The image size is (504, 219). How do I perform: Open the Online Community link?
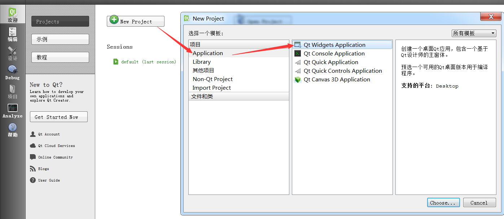(x=55, y=157)
